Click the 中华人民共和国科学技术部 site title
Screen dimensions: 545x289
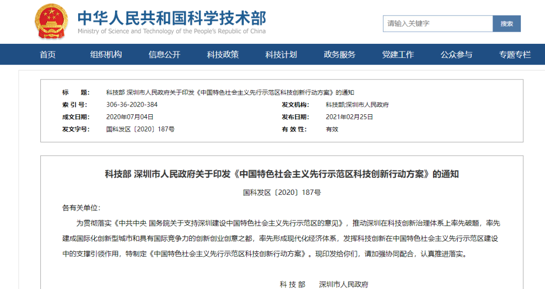(x=172, y=18)
